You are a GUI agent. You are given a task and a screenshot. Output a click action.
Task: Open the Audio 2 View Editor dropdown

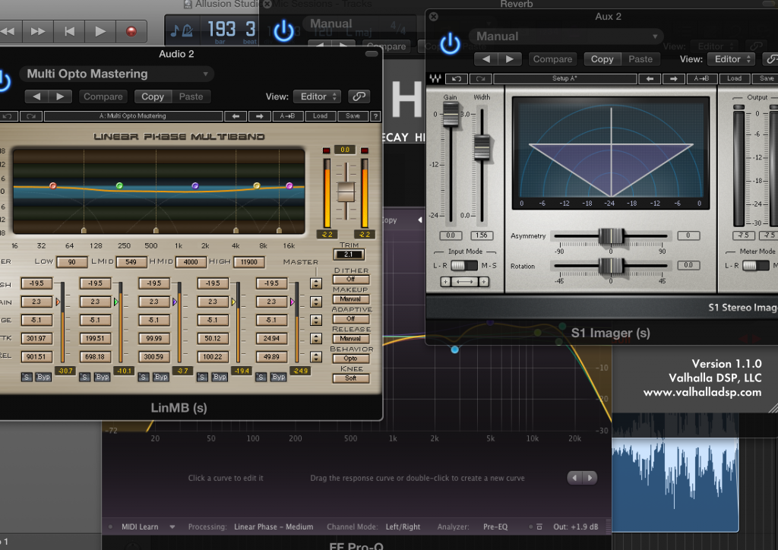(x=317, y=96)
